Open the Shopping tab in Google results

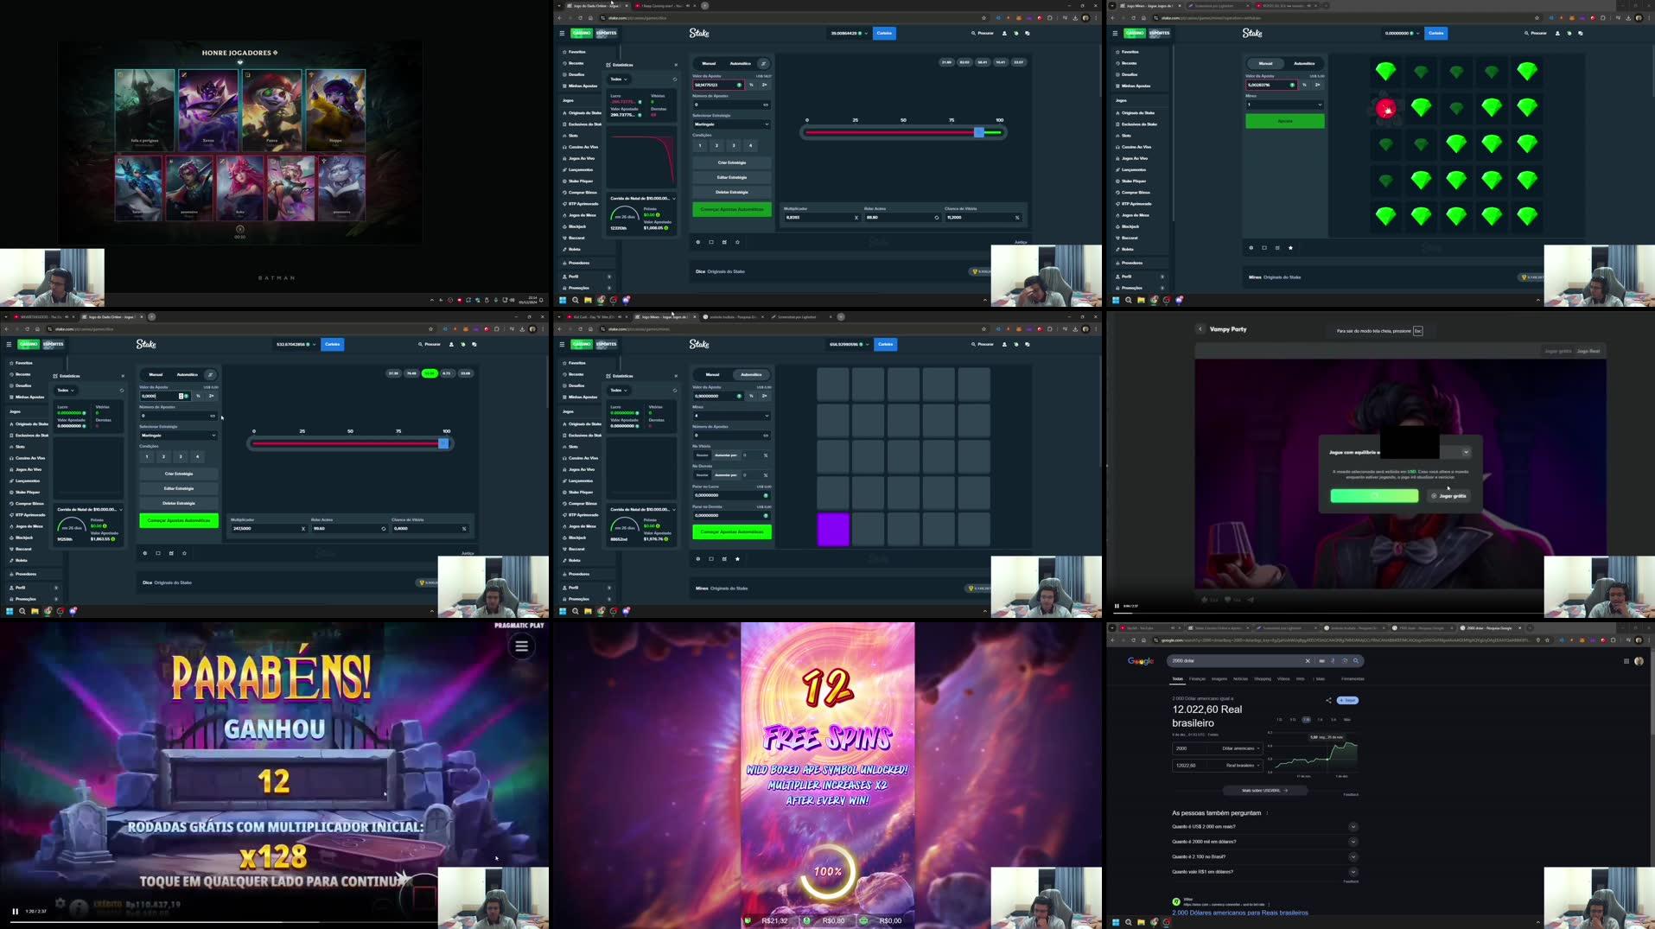click(1263, 678)
